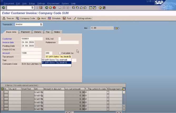Open the Environment menu
The image size is (176, 113).
click(x=53, y=3)
